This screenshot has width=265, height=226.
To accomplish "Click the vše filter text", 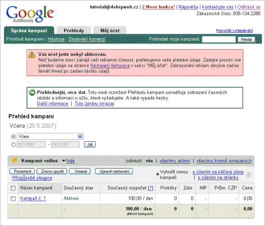I will (x=149, y=161).
